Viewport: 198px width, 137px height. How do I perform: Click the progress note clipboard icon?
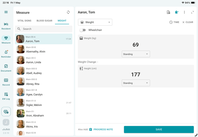click(90, 129)
